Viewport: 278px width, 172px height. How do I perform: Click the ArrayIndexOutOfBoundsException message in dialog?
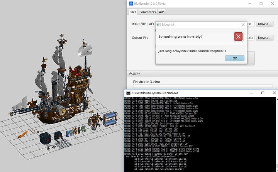192,51
